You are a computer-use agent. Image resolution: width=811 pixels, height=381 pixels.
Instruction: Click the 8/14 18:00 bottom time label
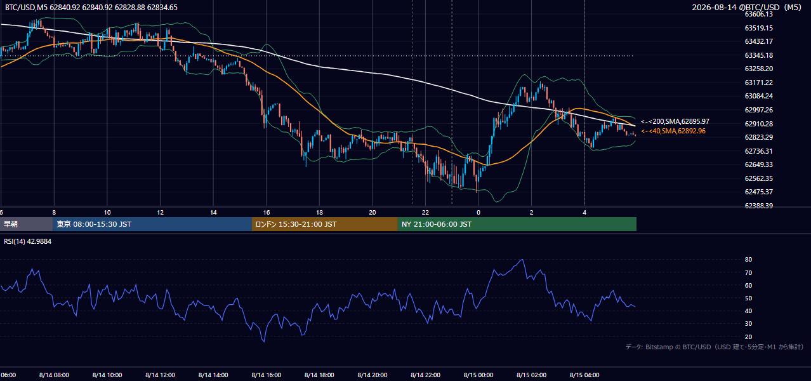(319, 375)
